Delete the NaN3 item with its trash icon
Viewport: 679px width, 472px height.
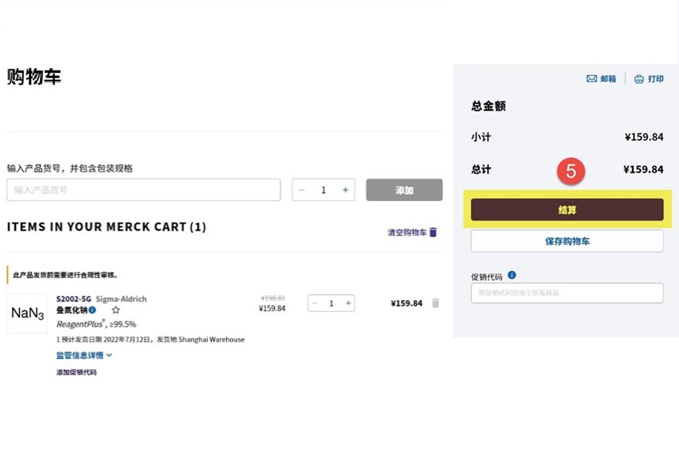(x=435, y=302)
